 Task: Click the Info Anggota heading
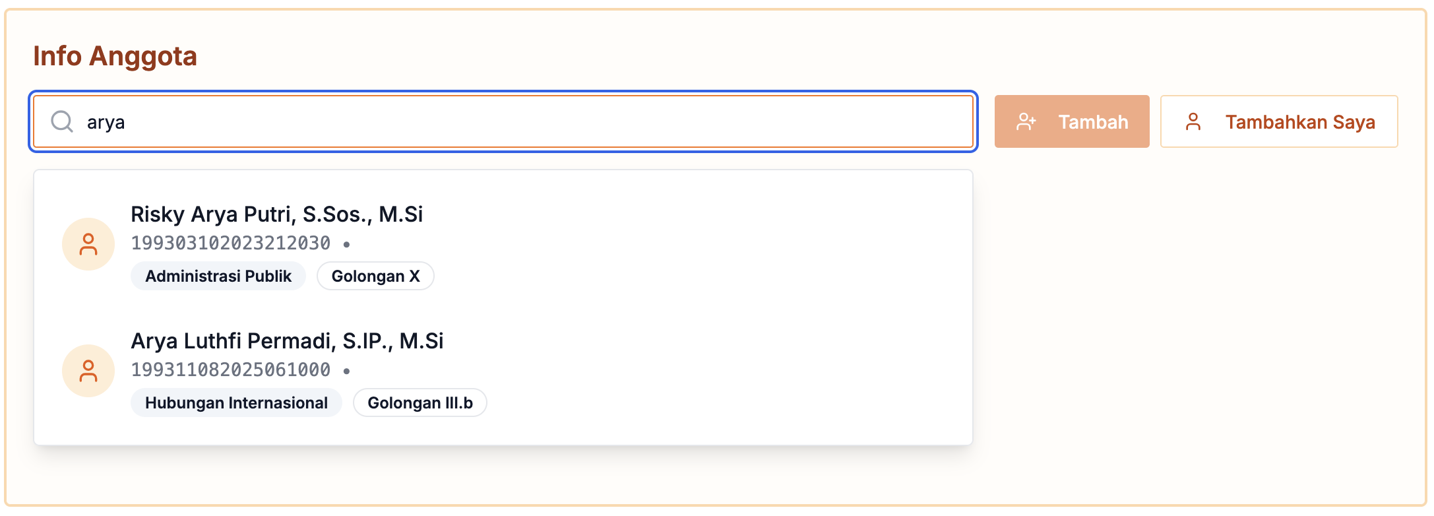coord(115,56)
